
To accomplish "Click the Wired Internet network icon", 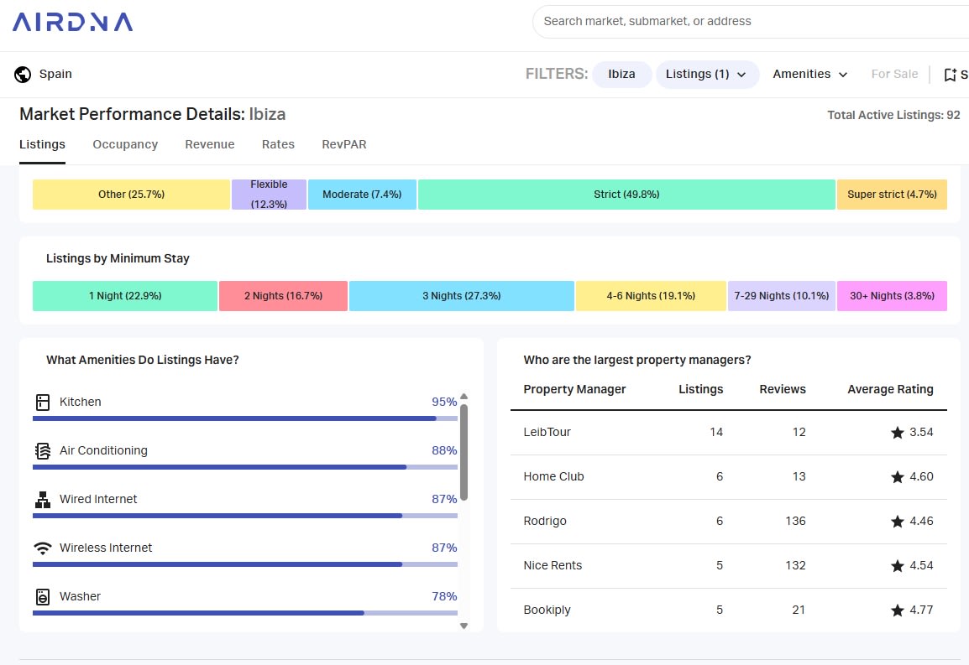I will coord(43,500).
